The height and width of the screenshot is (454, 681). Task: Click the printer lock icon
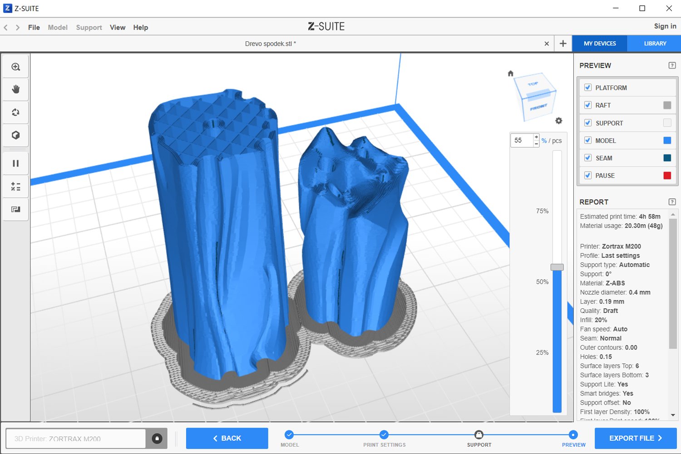coord(157,439)
